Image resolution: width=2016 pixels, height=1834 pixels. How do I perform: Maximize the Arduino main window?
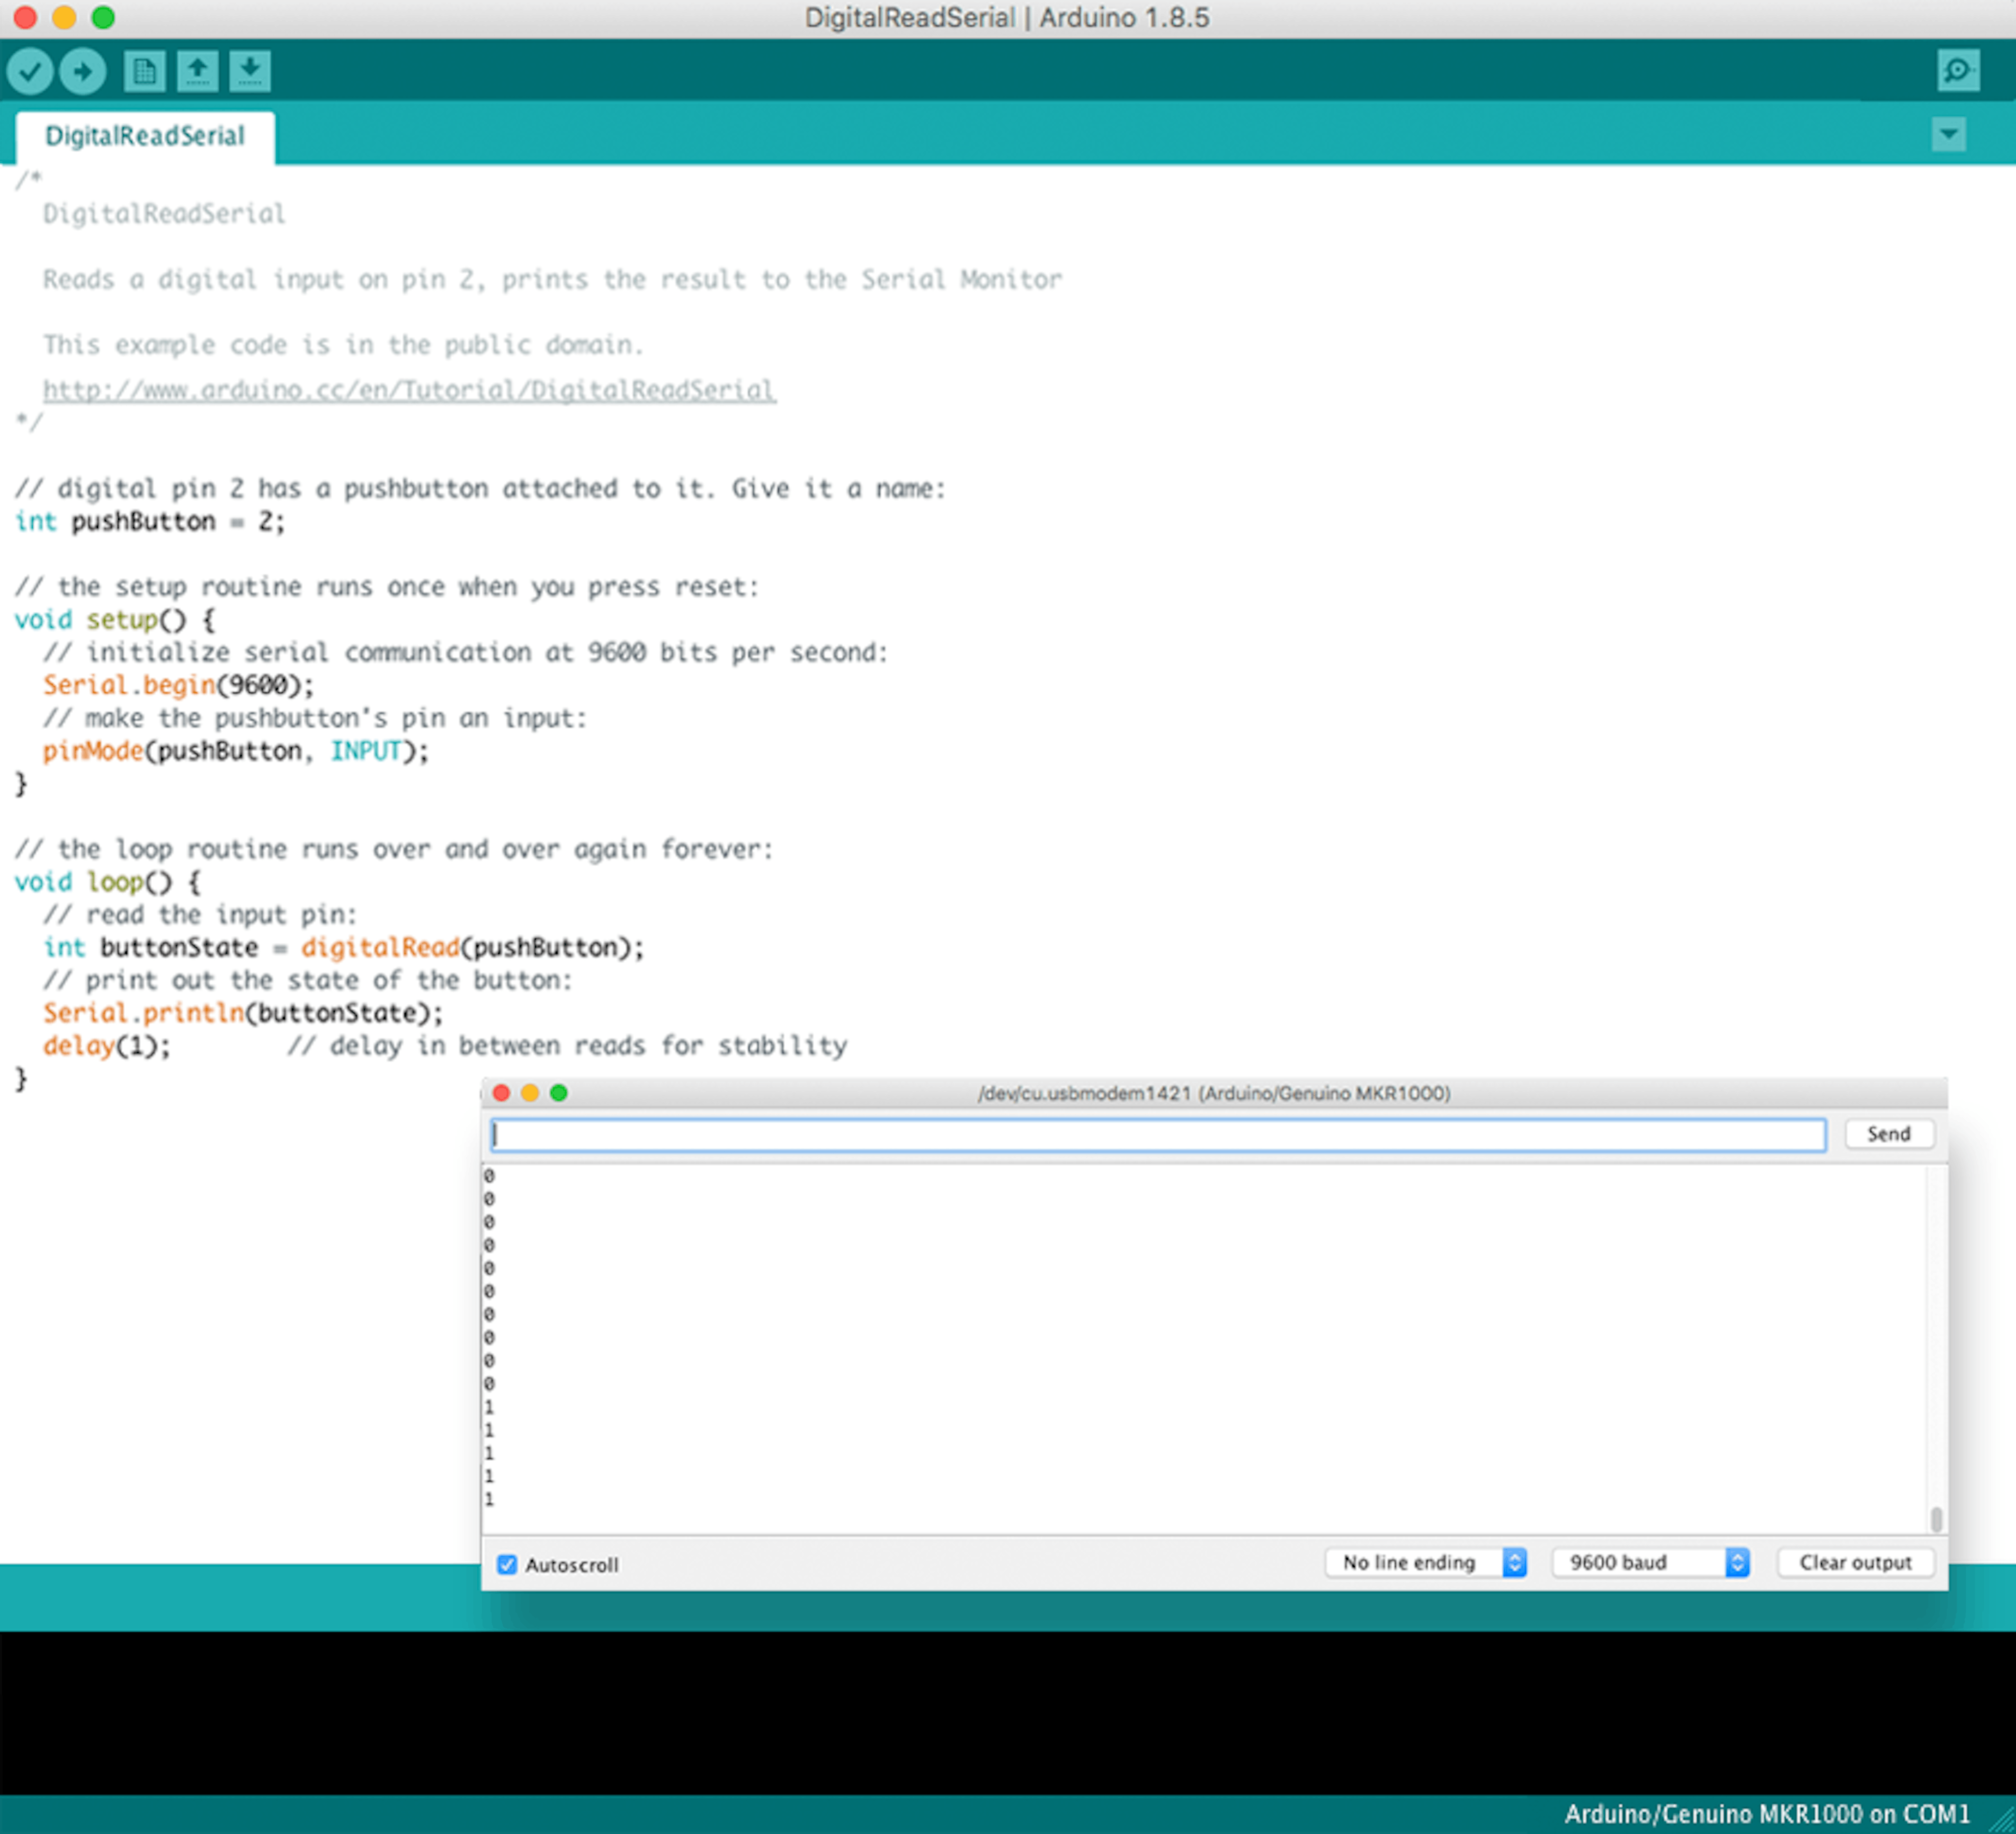103,17
